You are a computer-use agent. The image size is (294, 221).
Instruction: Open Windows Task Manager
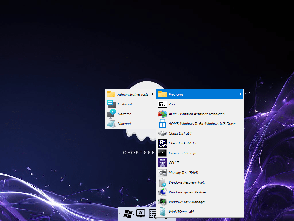187,202
